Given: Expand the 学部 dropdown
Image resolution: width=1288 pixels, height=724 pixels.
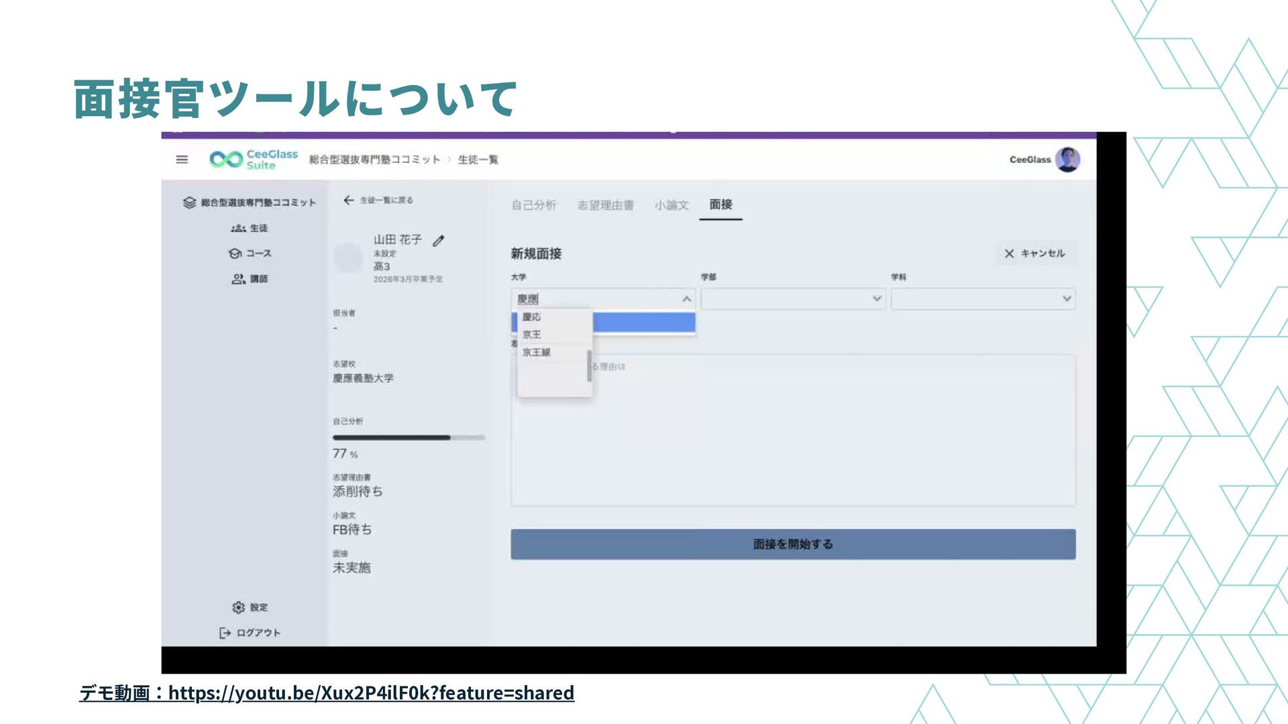Looking at the screenshot, I should (876, 299).
